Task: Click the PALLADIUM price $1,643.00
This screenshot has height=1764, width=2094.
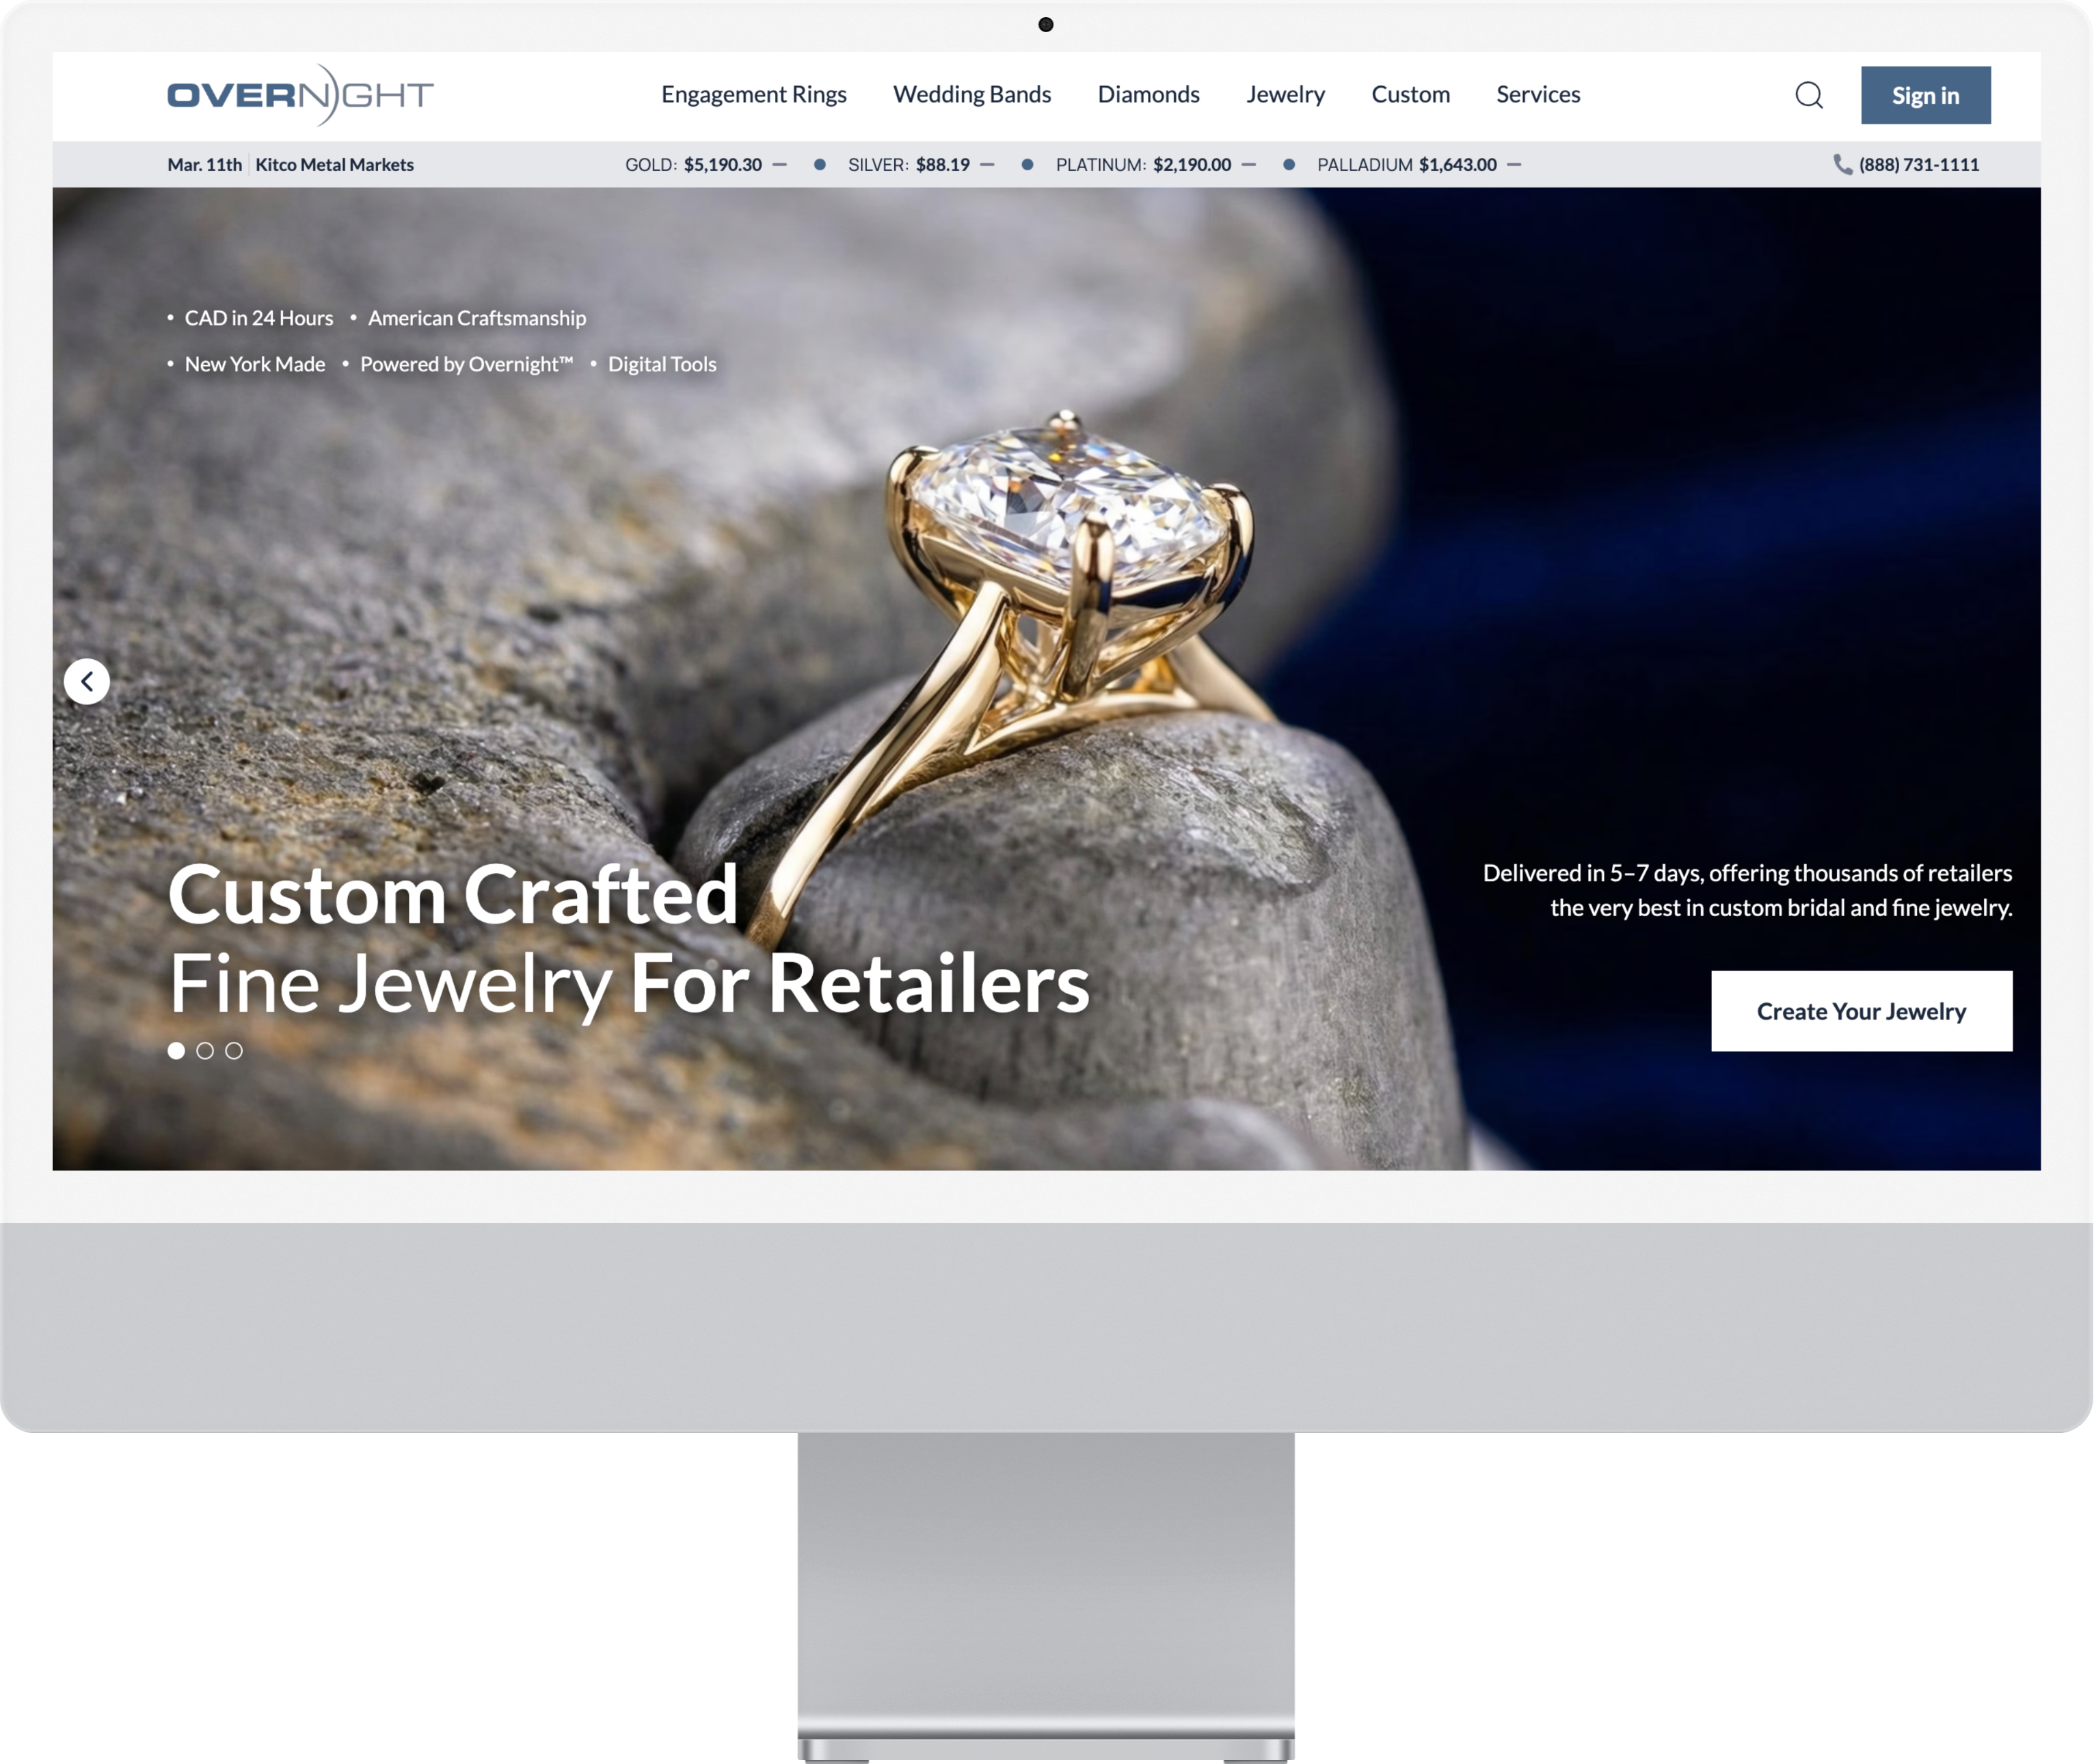Action: 1457,164
